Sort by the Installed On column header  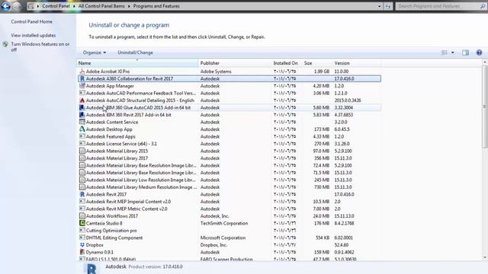286,63
